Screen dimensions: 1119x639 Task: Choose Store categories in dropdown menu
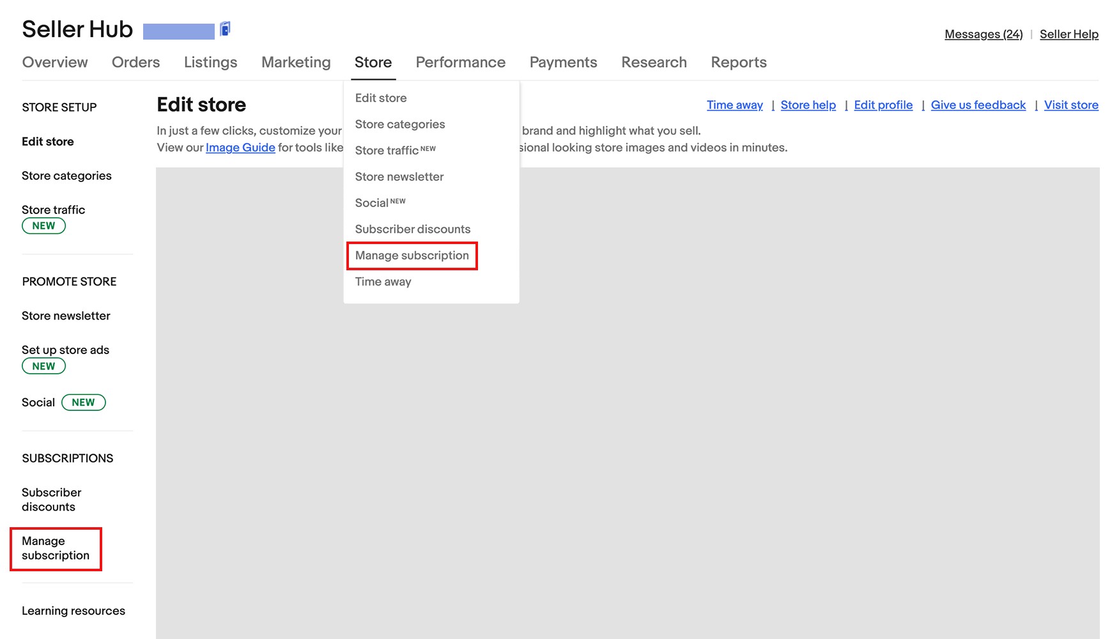(400, 124)
